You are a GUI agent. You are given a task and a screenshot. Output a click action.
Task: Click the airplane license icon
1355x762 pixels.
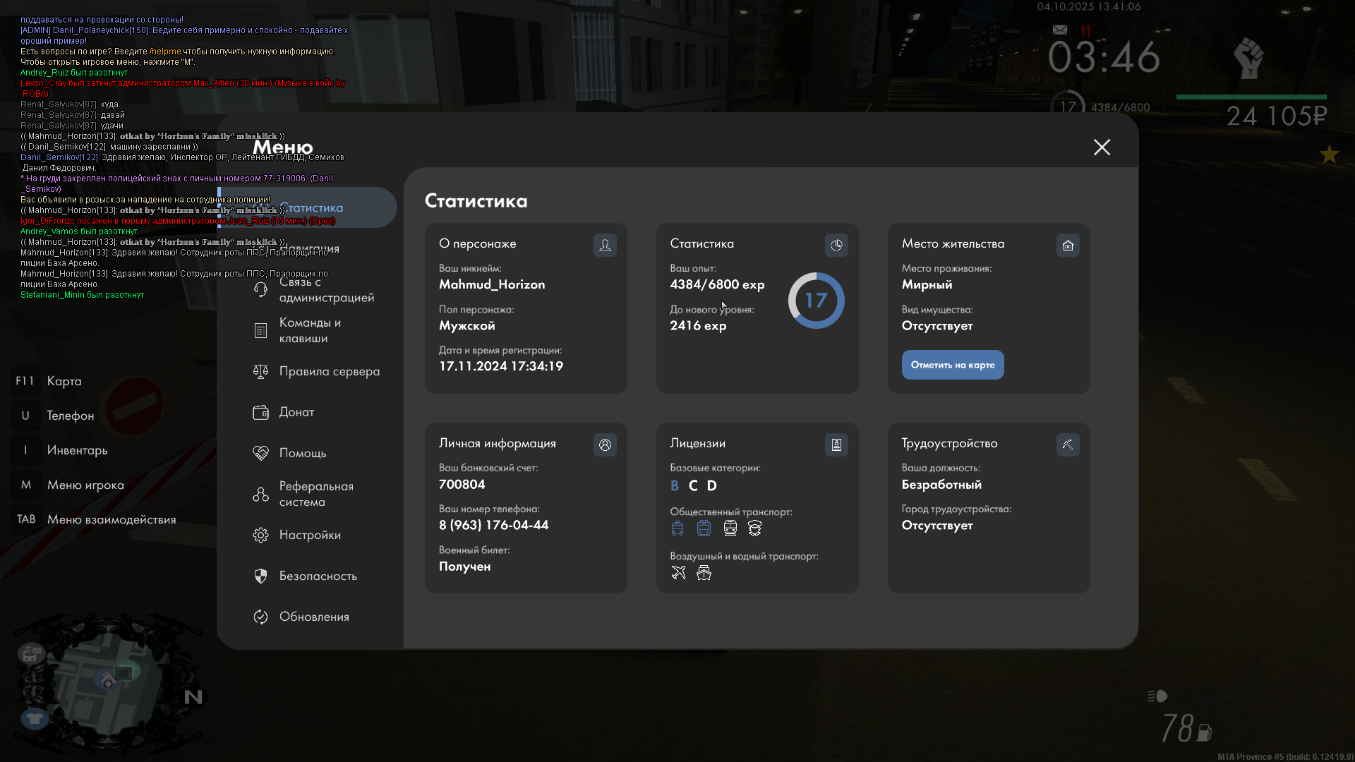pos(678,573)
